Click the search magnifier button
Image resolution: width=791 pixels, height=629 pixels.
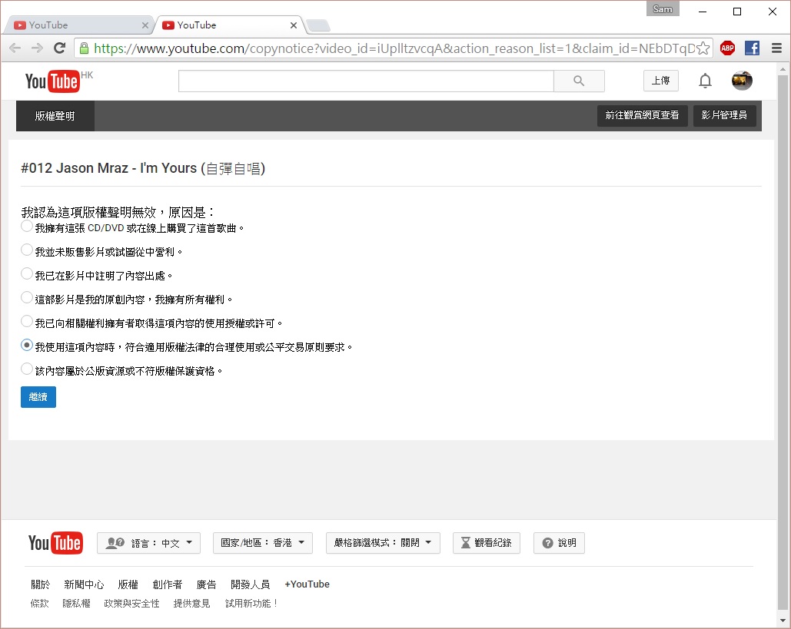(579, 81)
